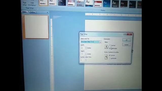This screenshot has width=162, height=91.
Task: Select the highlighted first white theme thumbnail
Action: click(44, 3)
